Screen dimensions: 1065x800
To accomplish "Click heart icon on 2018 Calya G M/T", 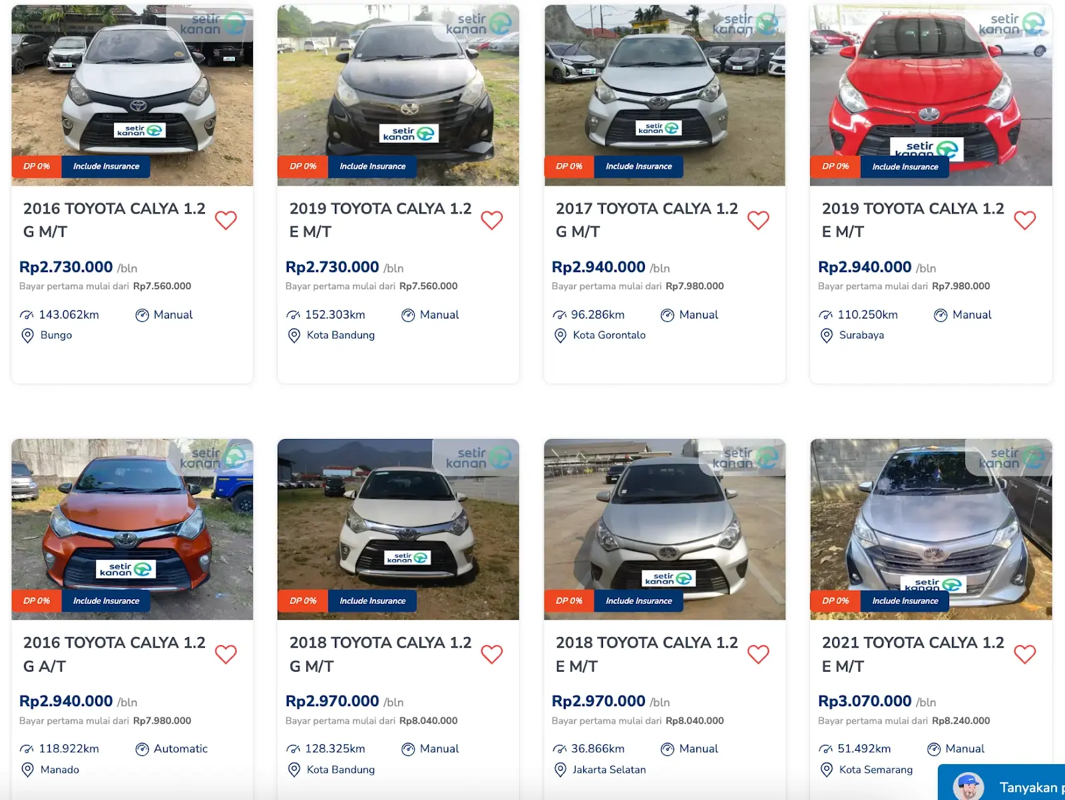I will click(492, 654).
